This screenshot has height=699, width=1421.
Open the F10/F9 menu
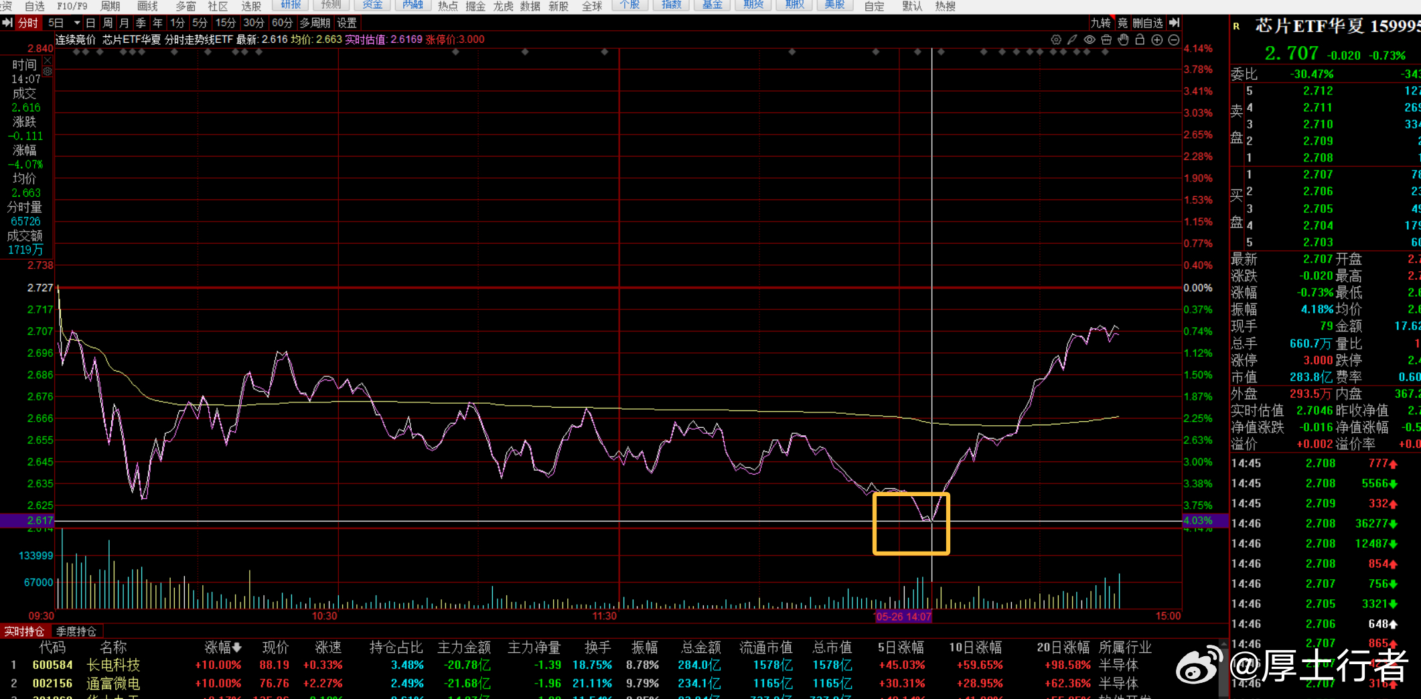coord(72,6)
